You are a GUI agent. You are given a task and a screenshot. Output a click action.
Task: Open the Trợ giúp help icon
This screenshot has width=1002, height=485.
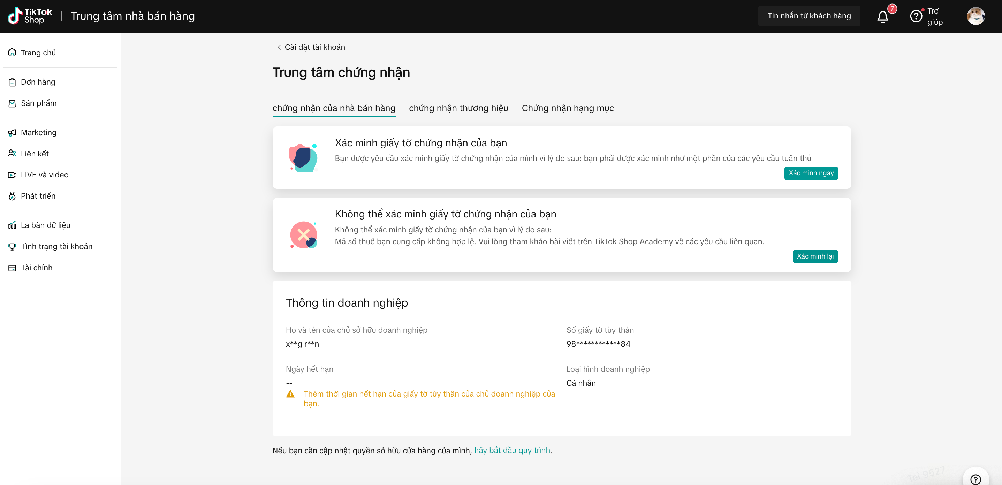coord(916,16)
